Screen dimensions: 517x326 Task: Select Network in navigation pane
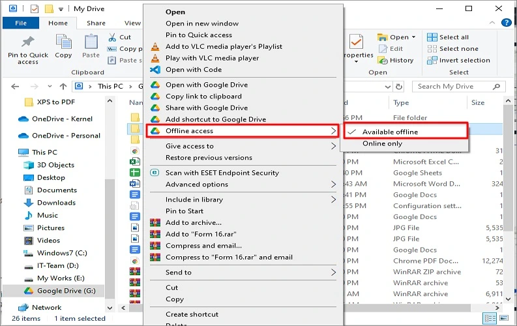[40, 307]
